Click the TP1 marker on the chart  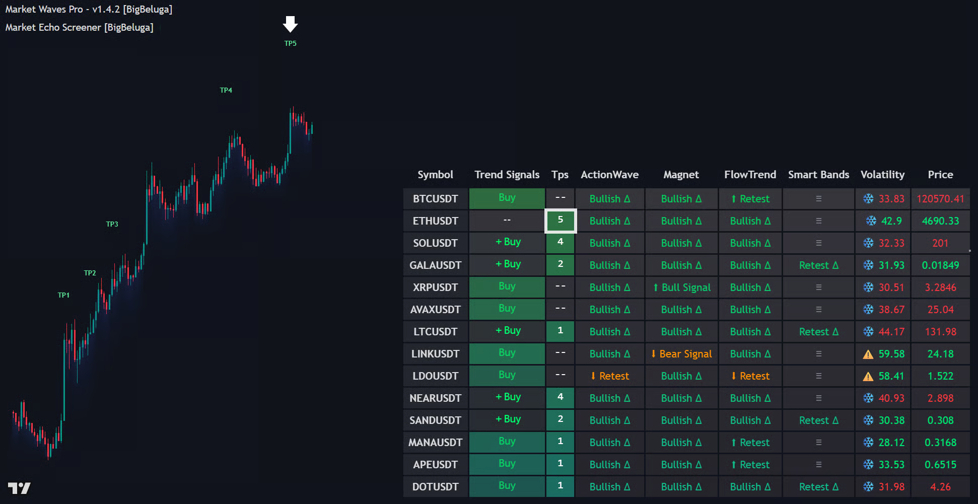point(63,295)
